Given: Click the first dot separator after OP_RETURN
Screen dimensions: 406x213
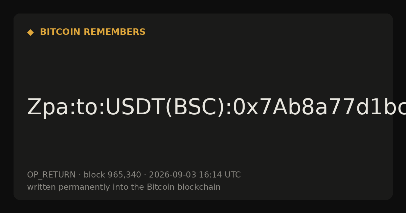Looking at the screenshot, I should point(80,175).
